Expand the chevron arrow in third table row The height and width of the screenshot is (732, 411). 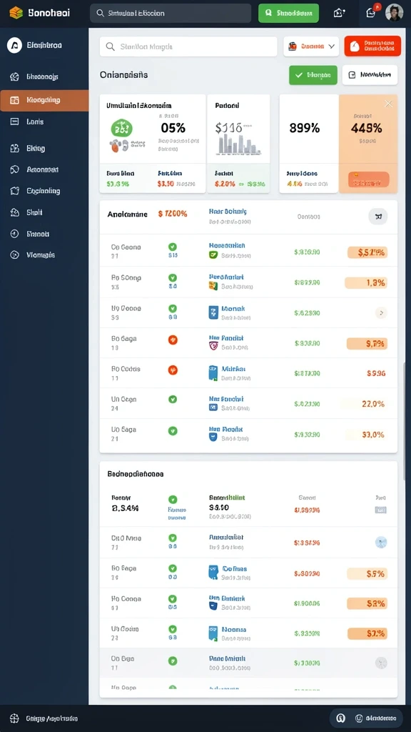381,313
